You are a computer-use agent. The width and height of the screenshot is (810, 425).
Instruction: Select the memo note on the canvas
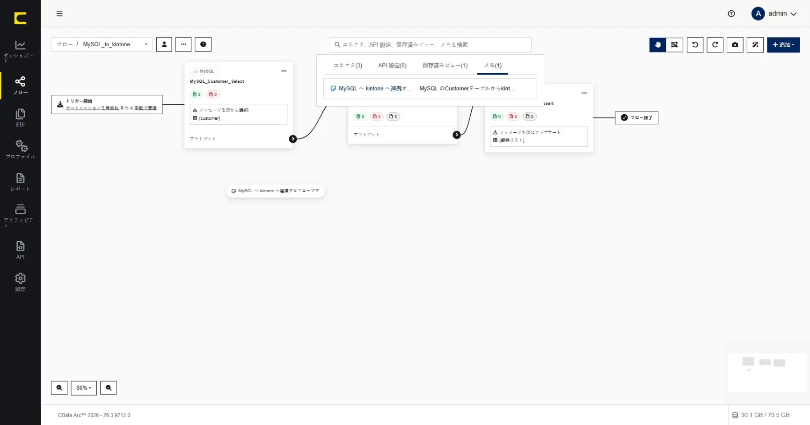click(x=275, y=191)
